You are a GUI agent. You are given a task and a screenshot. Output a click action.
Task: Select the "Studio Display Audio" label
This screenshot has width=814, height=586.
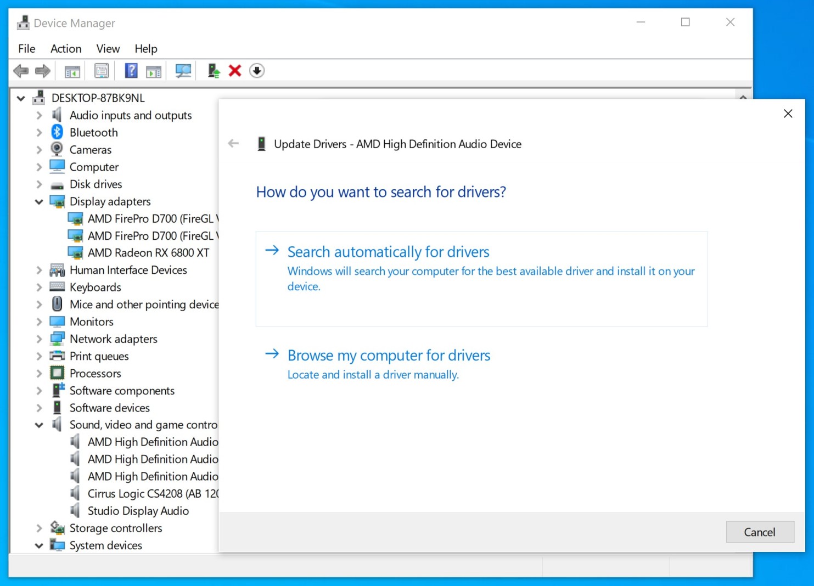(138, 511)
